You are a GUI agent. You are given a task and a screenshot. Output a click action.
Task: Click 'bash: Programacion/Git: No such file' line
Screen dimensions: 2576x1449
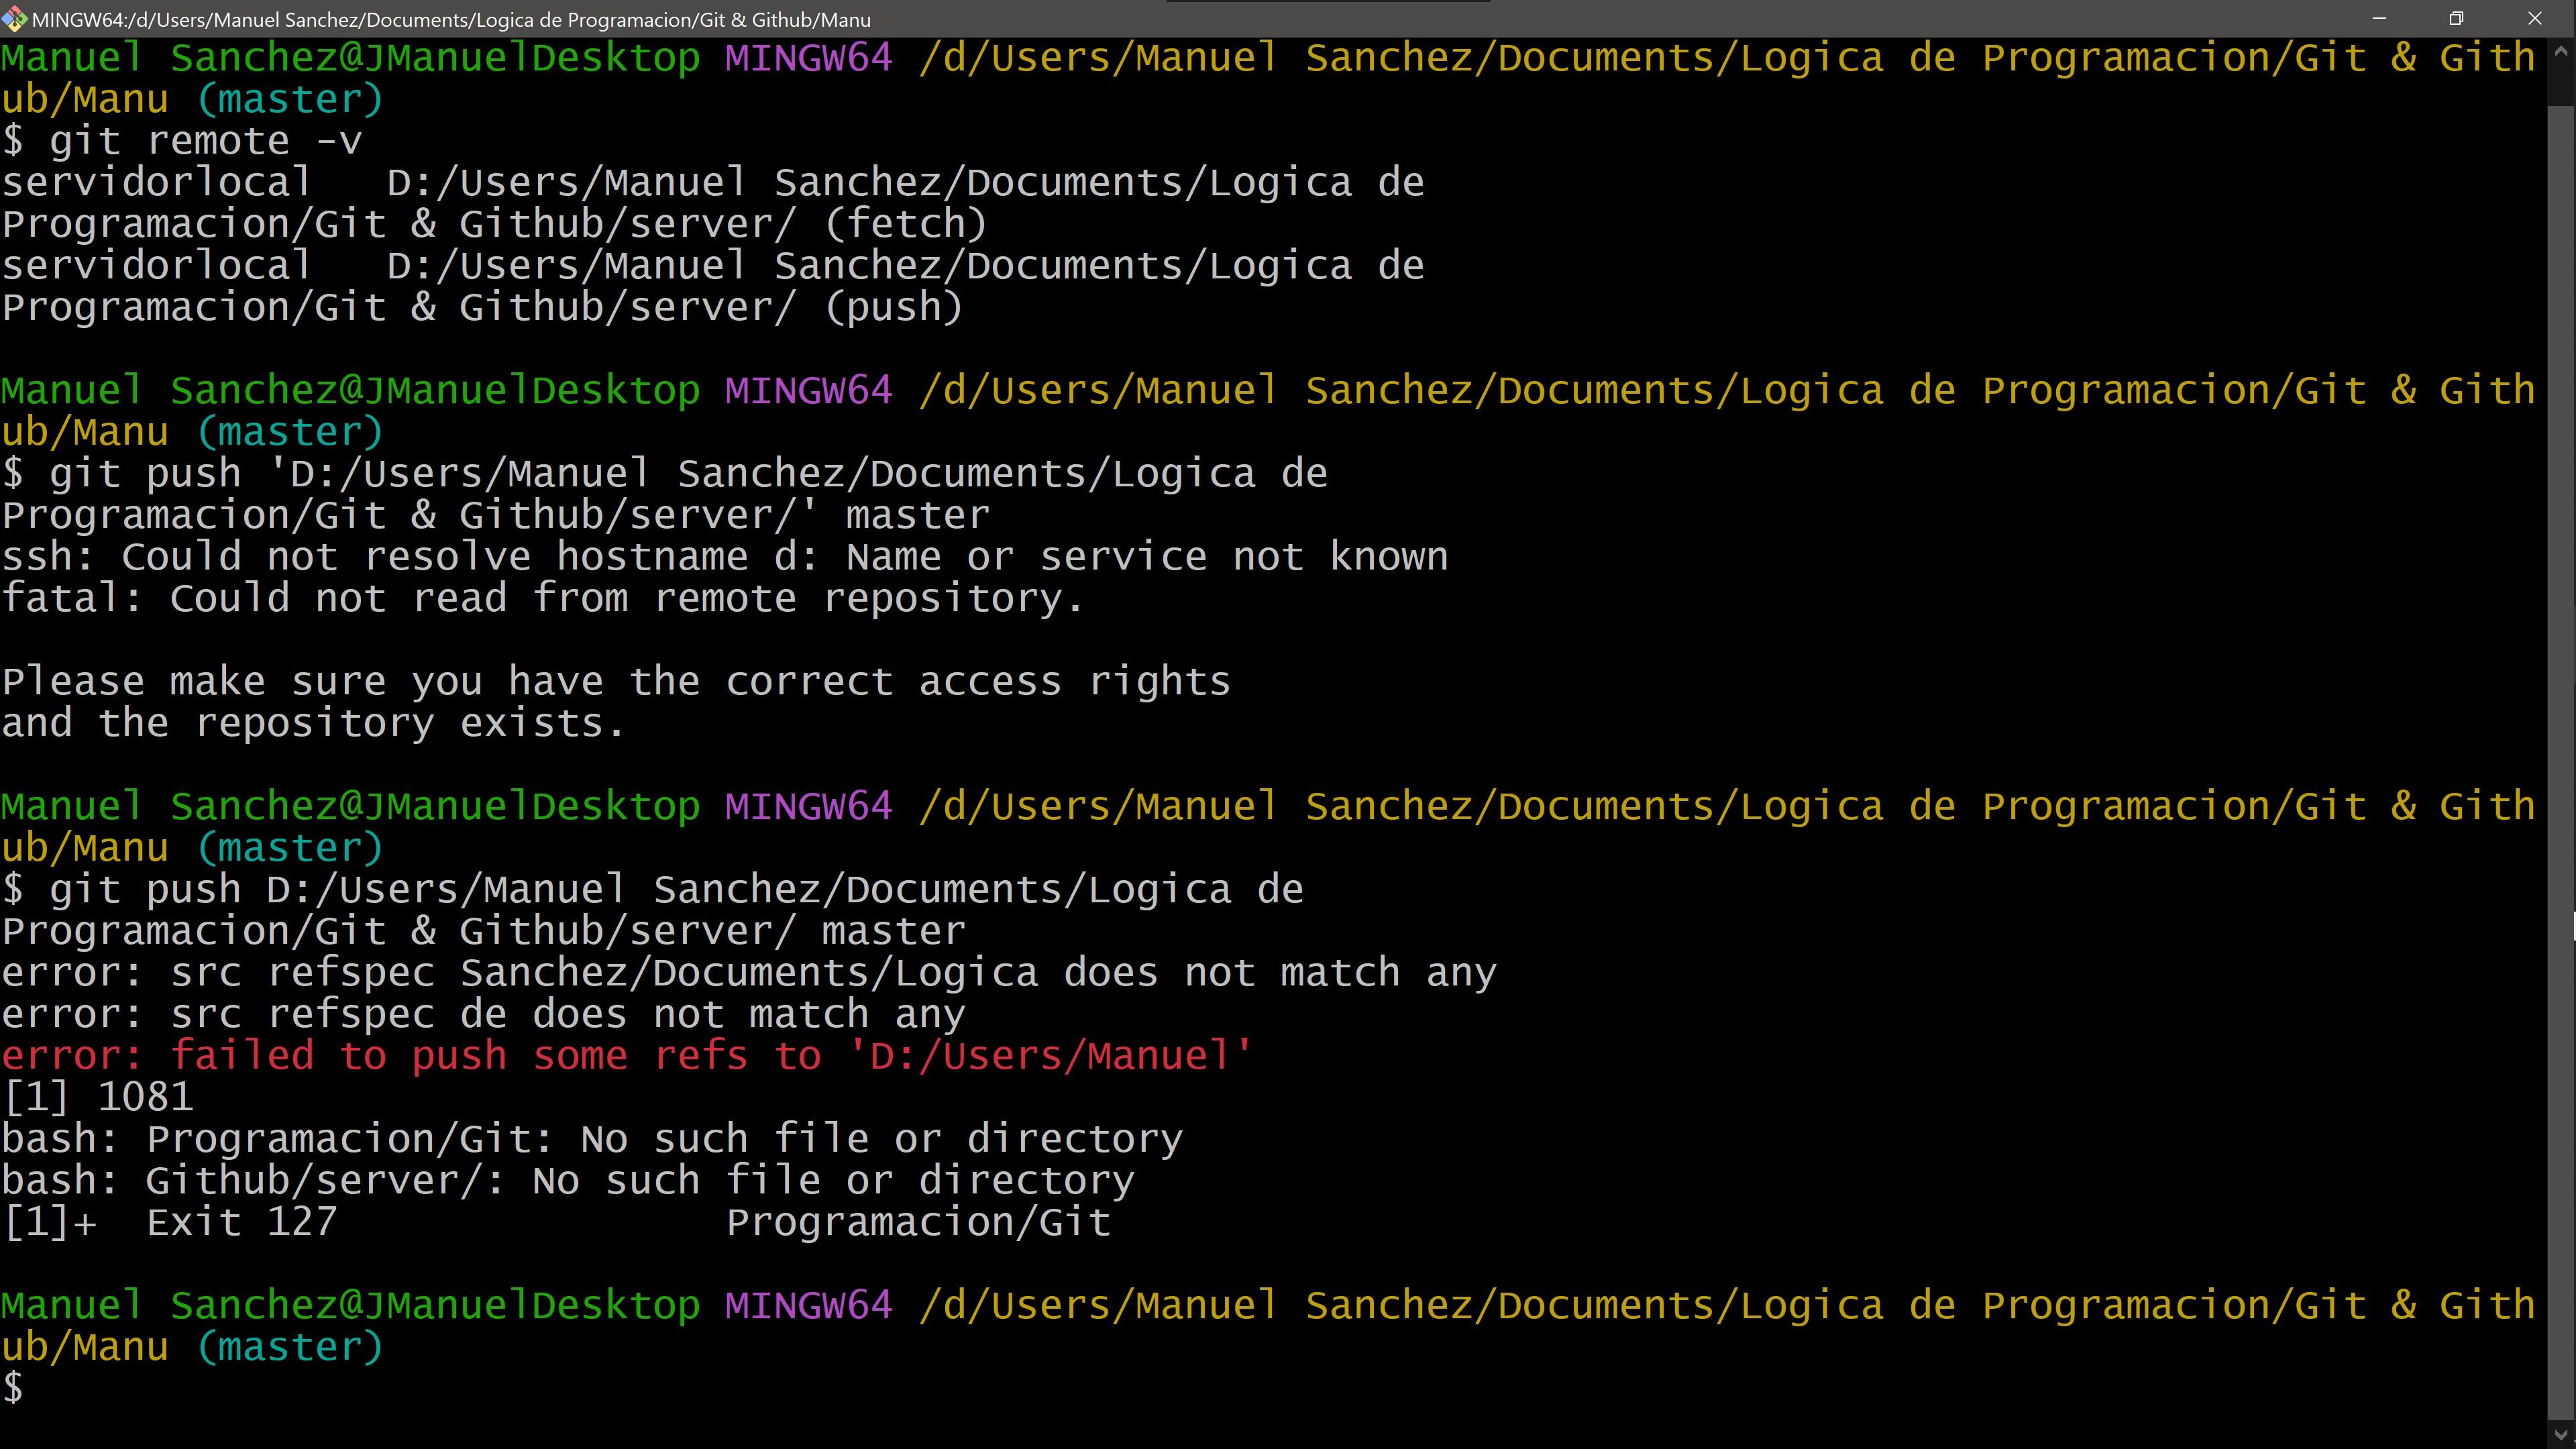click(x=592, y=1139)
